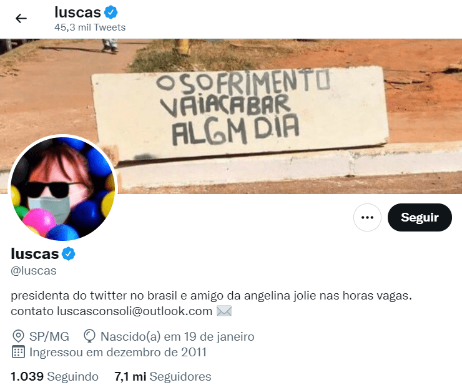Click Ingressou em dezembro de 2011 text
The height and width of the screenshot is (390, 462).
tap(118, 353)
